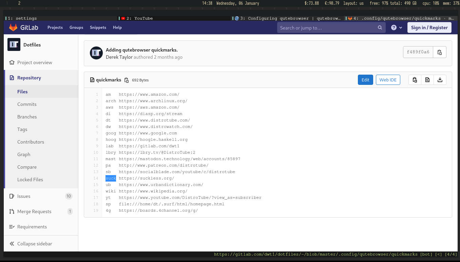Open the raw file view icon
The height and width of the screenshot is (262, 460).
tap(427, 80)
